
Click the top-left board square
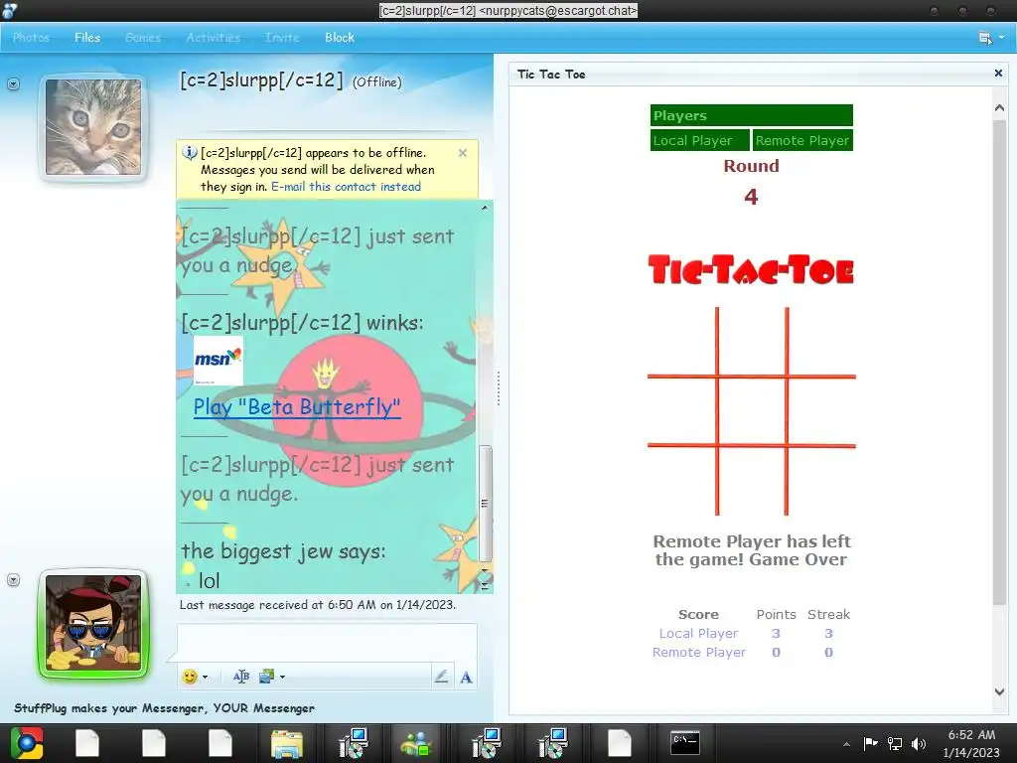point(681,342)
